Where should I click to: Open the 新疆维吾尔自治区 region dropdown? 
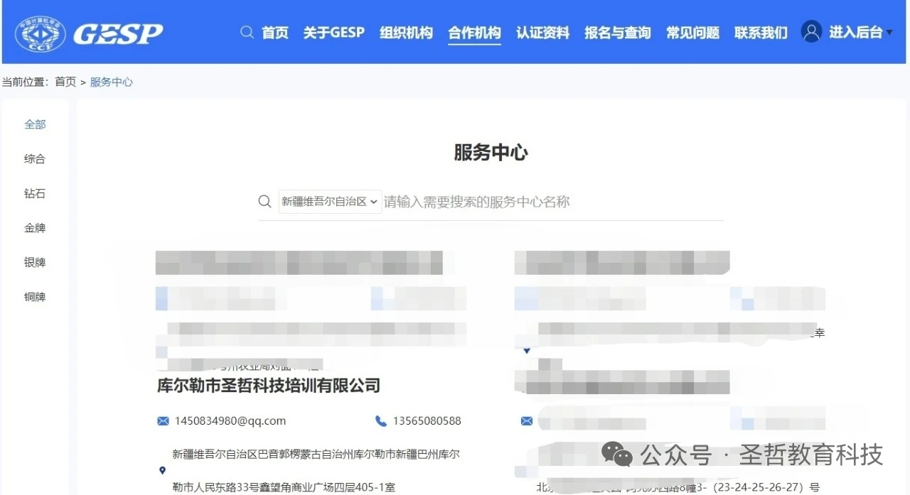tap(330, 202)
